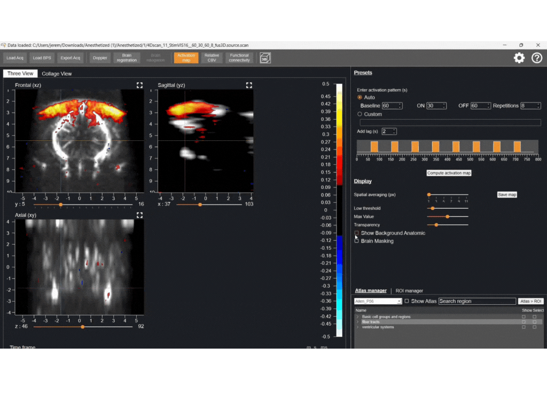Enable the Brain Masking checkbox
The height and width of the screenshot is (410, 547).
[357, 241]
